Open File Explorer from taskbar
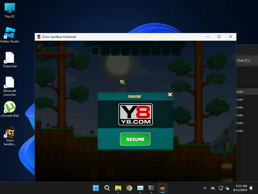Screen dimensions: 258x194 tap(118, 188)
